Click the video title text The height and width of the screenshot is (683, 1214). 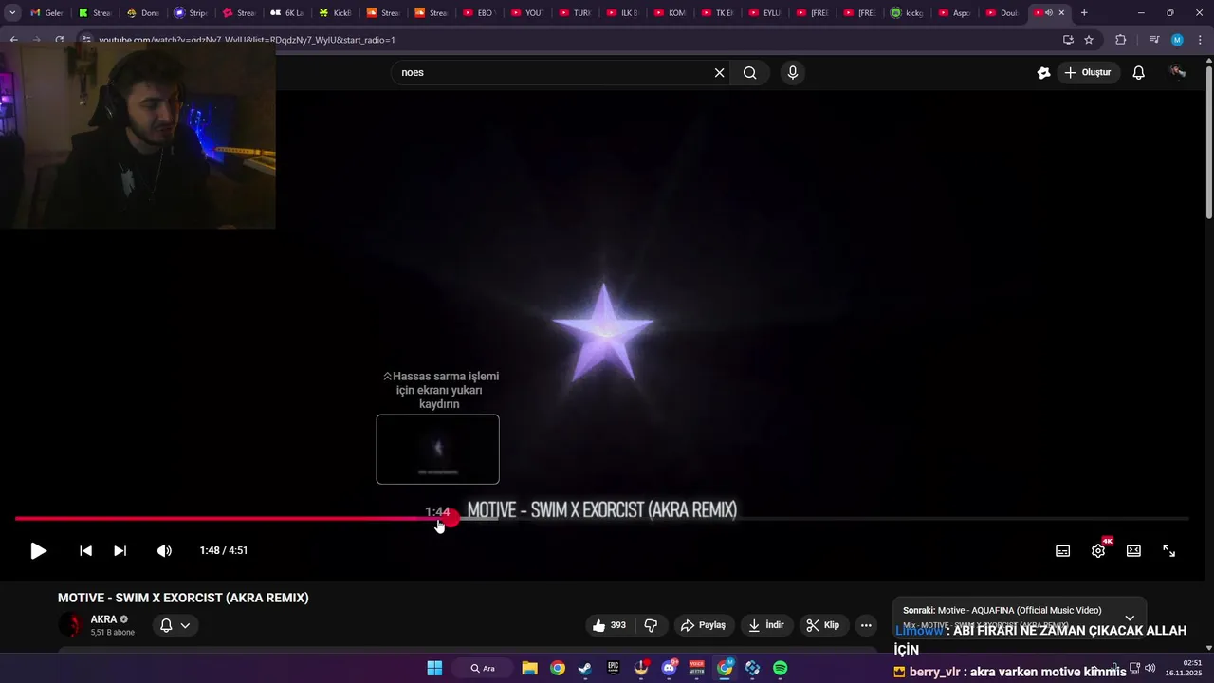pos(183,598)
